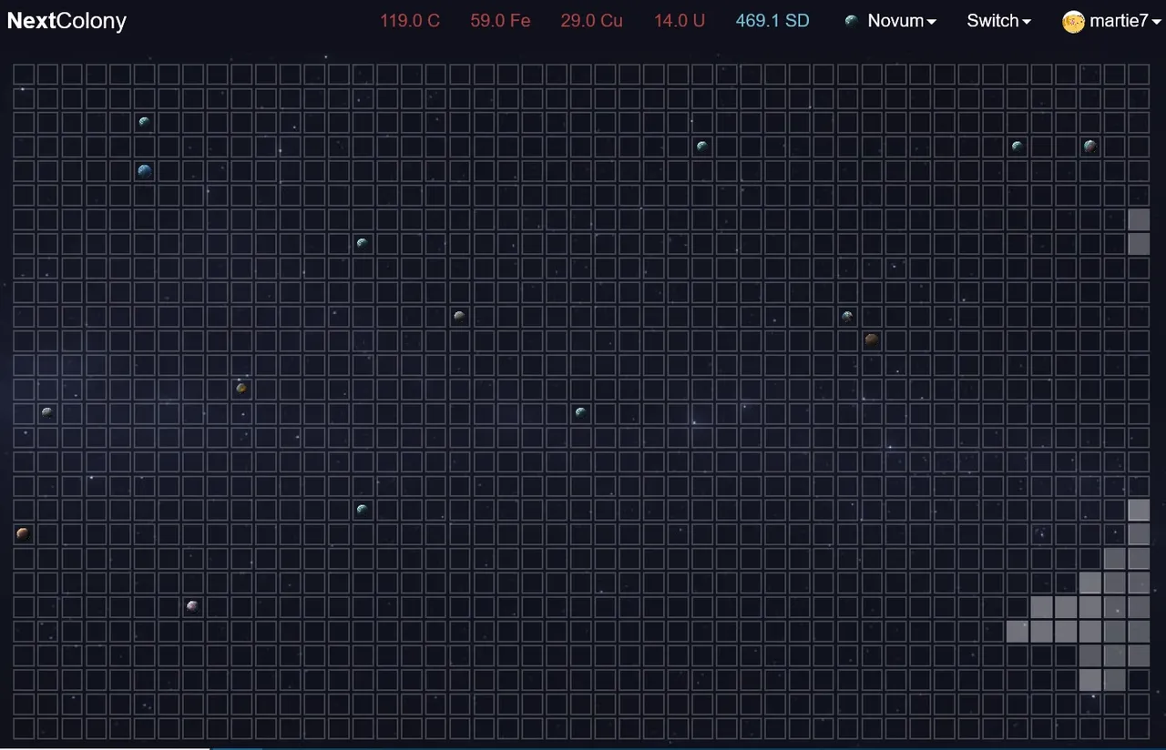Select the topmost highlighted grey cell on the right edge
The width and height of the screenshot is (1166, 750).
pyautogui.click(x=1139, y=219)
